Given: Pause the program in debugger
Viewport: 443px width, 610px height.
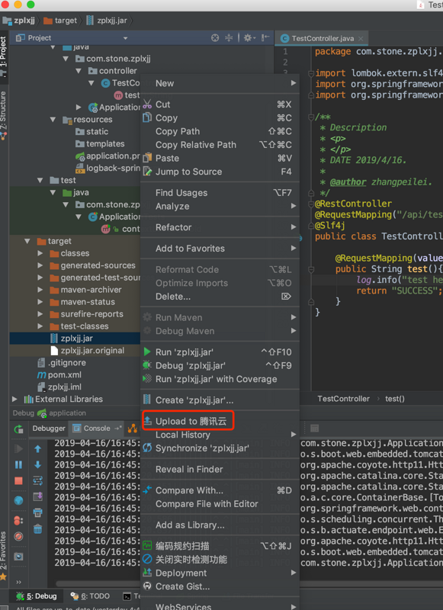Looking at the screenshot, I should coord(18,464).
